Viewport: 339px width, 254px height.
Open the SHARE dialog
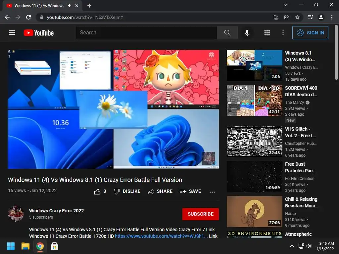pyautogui.click(x=160, y=191)
